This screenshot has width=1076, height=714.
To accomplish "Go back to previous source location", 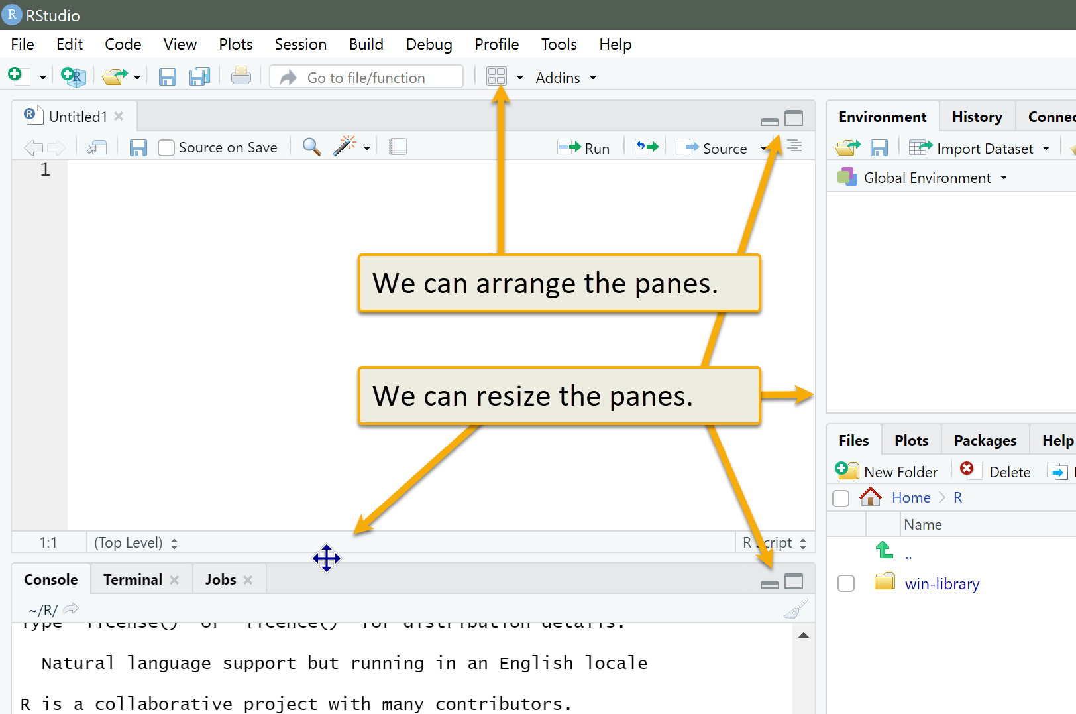I will tap(33, 147).
